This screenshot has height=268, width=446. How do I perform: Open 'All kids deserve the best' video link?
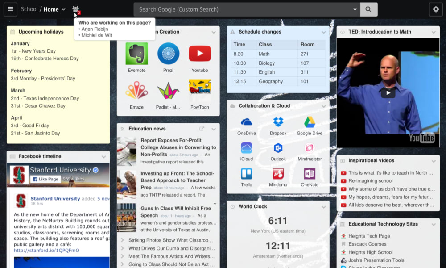coord(391,205)
